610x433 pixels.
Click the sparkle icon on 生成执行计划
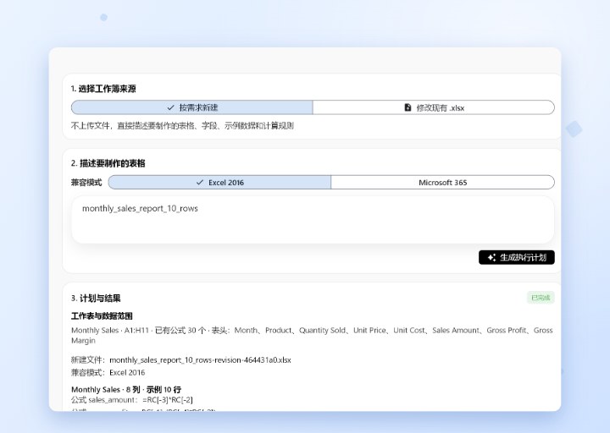point(491,257)
